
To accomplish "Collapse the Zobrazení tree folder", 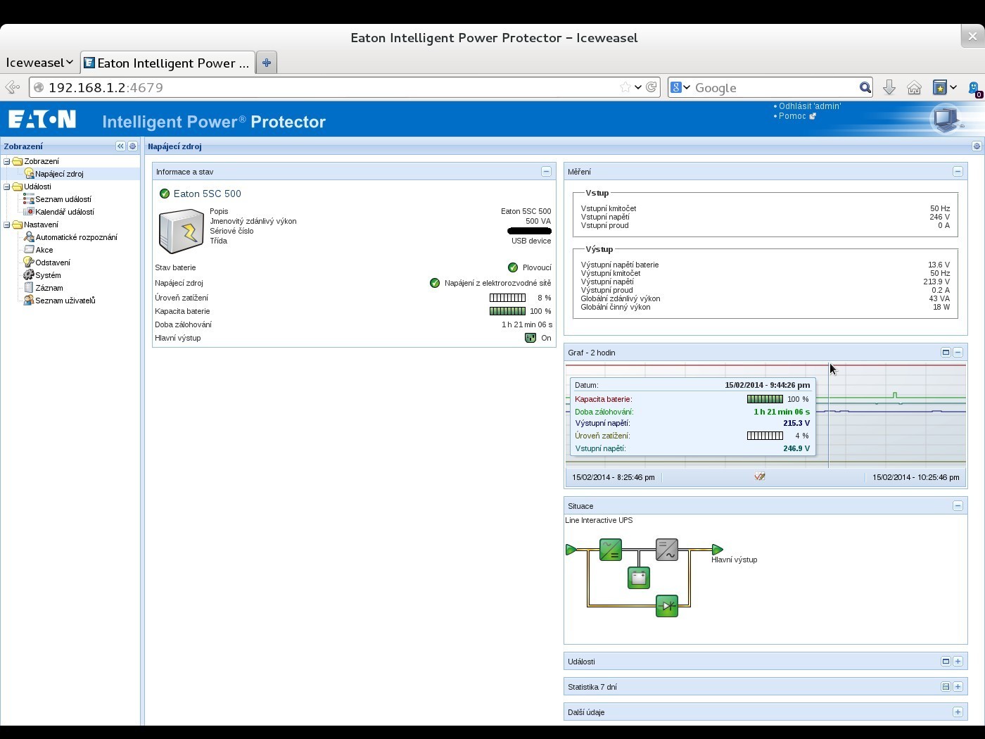I will click(7, 161).
